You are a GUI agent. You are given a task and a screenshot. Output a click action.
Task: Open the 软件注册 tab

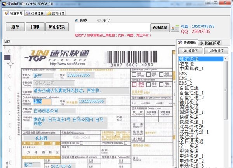(x=56, y=14)
